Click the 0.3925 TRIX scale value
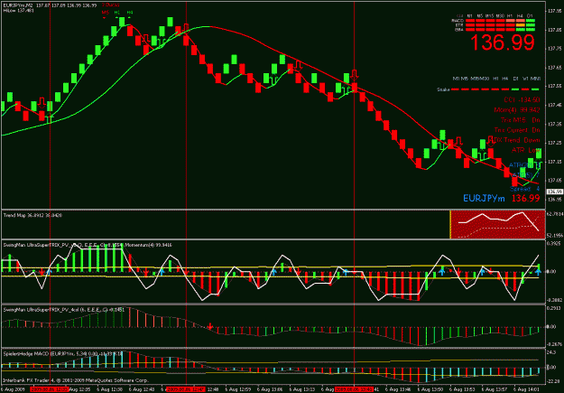The height and width of the screenshot is (393, 564). [x=553, y=243]
